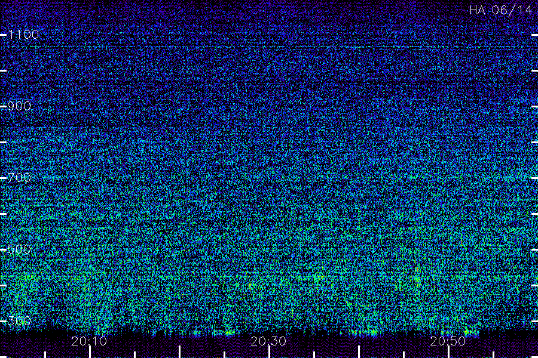Click the 20:50 time label

pos(448,341)
